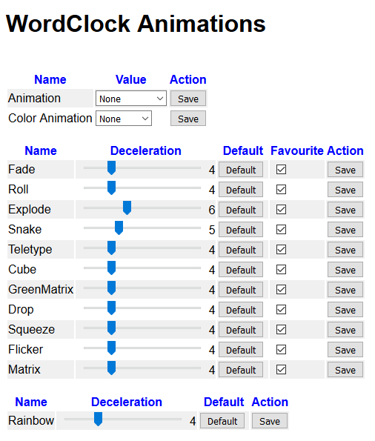This screenshot has width=375, height=441.
Task: Toggle the Matrix favourite checkbox
Action: click(281, 370)
